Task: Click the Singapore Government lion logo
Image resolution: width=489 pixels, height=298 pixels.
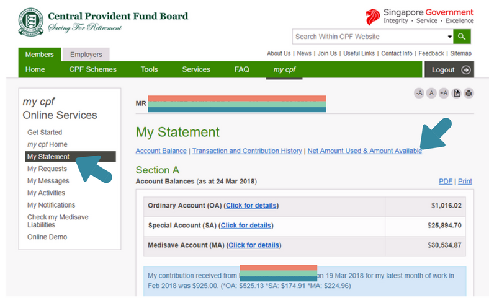Action: click(372, 17)
